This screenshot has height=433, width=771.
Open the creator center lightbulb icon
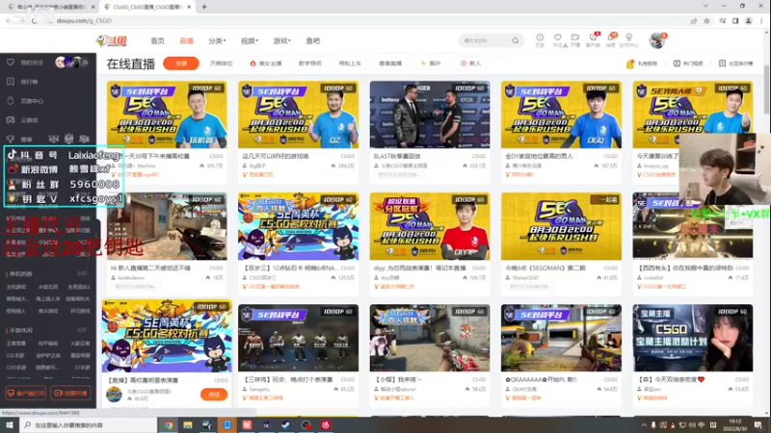point(629,38)
